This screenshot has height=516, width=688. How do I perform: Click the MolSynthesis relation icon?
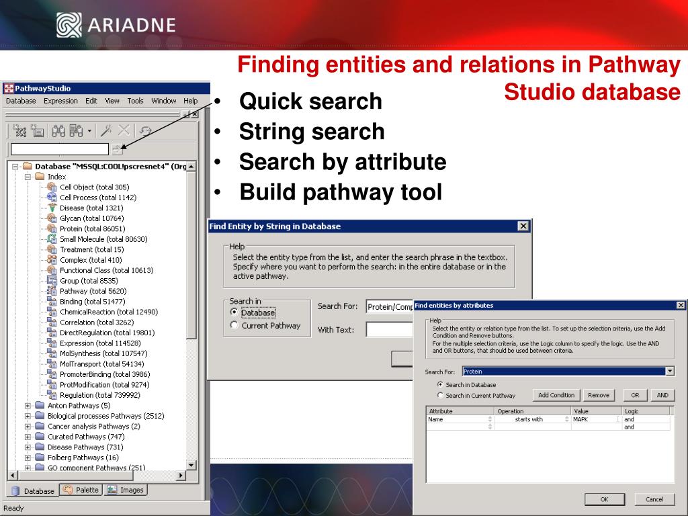pyautogui.click(x=52, y=353)
